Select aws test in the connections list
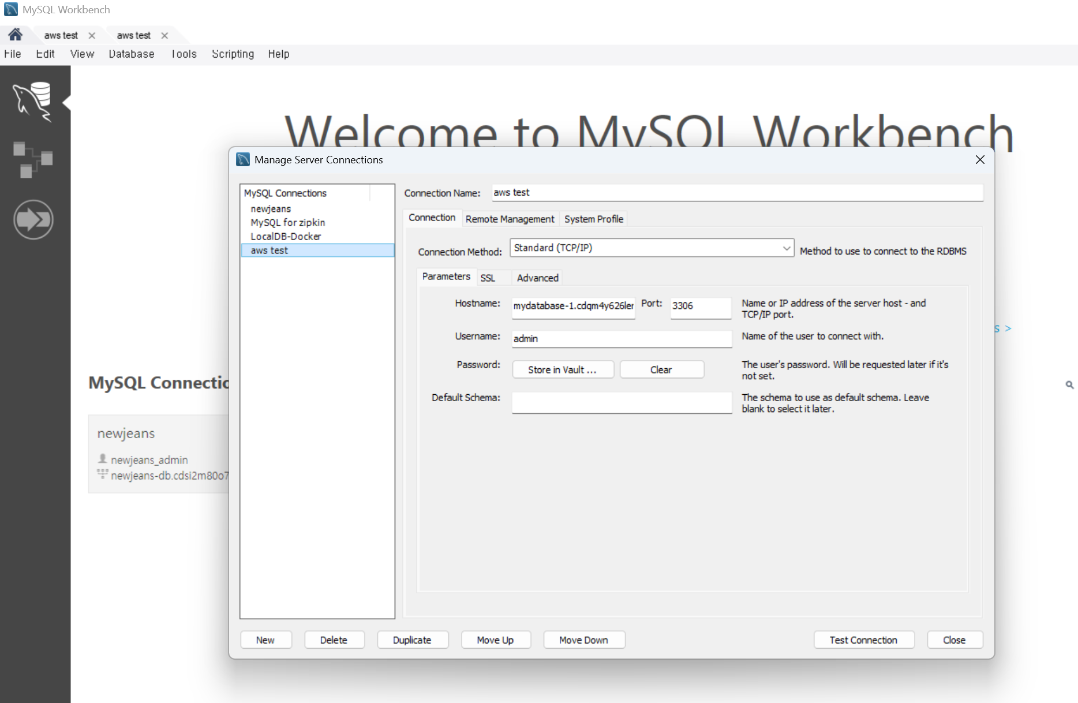 (x=317, y=250)
